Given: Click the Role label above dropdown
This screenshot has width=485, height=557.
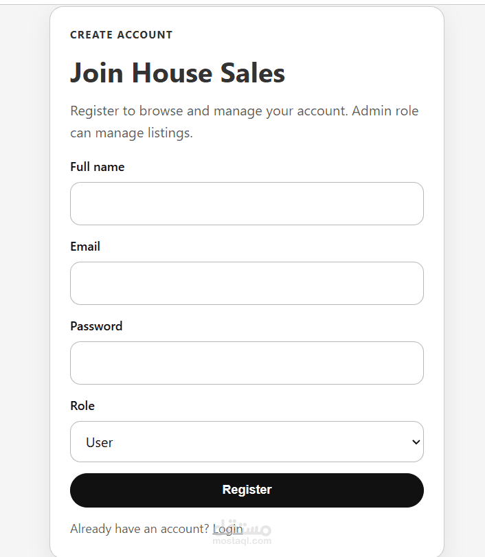Looking at the screenshot, I should tap(82, 406).
